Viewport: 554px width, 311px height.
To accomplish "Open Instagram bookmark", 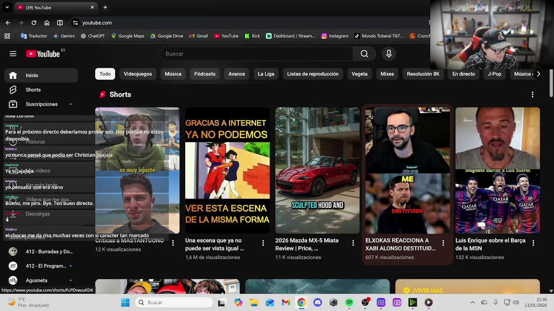I will pyautogui.click(x=335, y=36).
